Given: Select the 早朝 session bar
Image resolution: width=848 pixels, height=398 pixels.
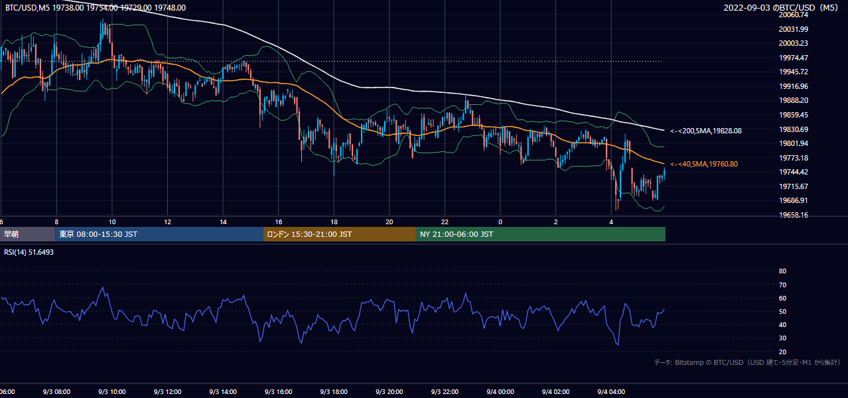Looking at the screenshot, I should tap(27, 234).
